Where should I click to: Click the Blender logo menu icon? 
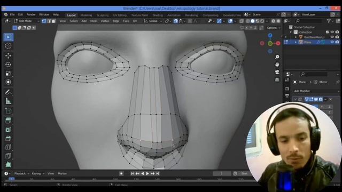tap(6, 14)
